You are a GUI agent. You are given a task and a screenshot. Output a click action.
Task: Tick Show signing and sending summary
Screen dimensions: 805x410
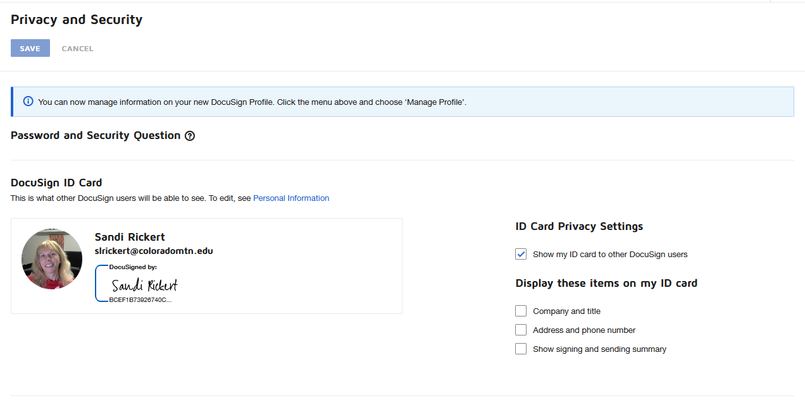[521, 349]
